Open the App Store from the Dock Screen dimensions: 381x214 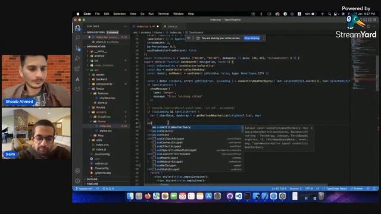[209, 196]
